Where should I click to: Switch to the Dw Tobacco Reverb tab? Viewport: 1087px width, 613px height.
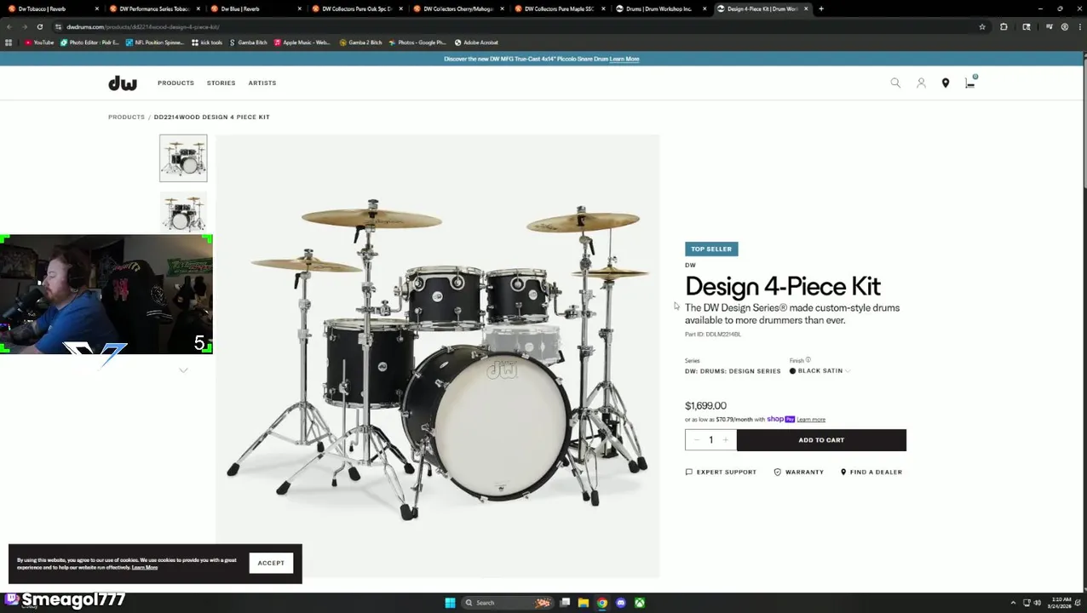point(55,9)
